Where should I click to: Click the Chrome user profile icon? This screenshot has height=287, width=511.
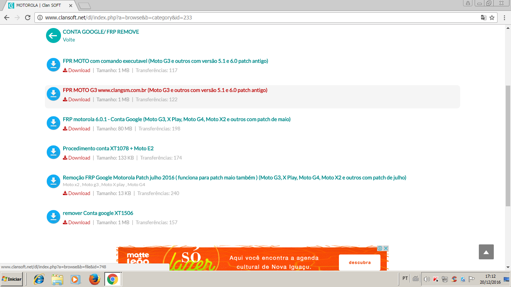468,3
